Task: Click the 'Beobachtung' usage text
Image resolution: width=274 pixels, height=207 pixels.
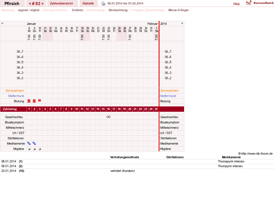Action: [118, 10]
